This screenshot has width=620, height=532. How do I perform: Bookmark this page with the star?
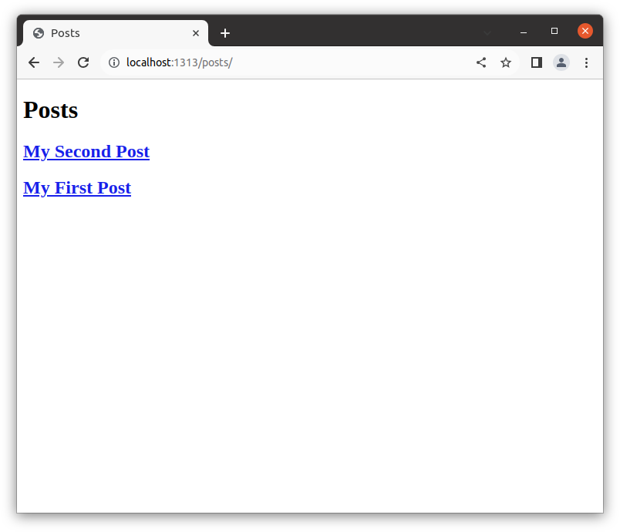[506, 62]
